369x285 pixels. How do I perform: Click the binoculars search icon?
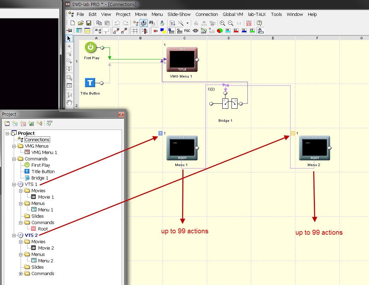coord(152,23)
